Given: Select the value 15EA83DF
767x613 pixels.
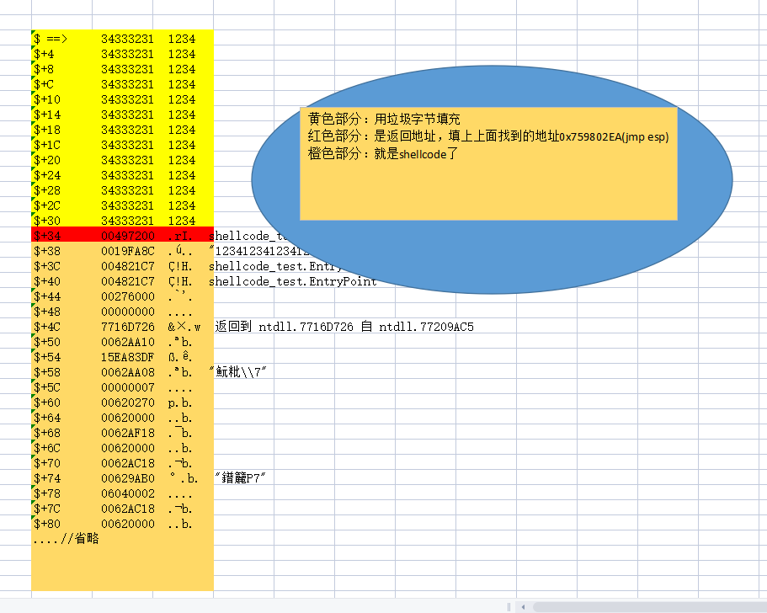Looking at the screenshot, I should pyautogui.click(x=128, y=357).
